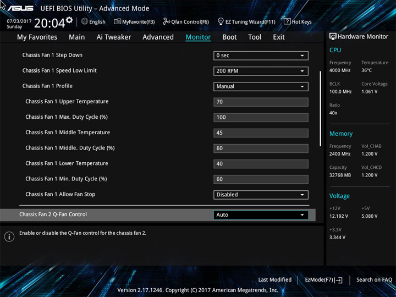Open Search on FAQ
The width and height of the screenshot is (396, 297).
click(x=374, y=279)
